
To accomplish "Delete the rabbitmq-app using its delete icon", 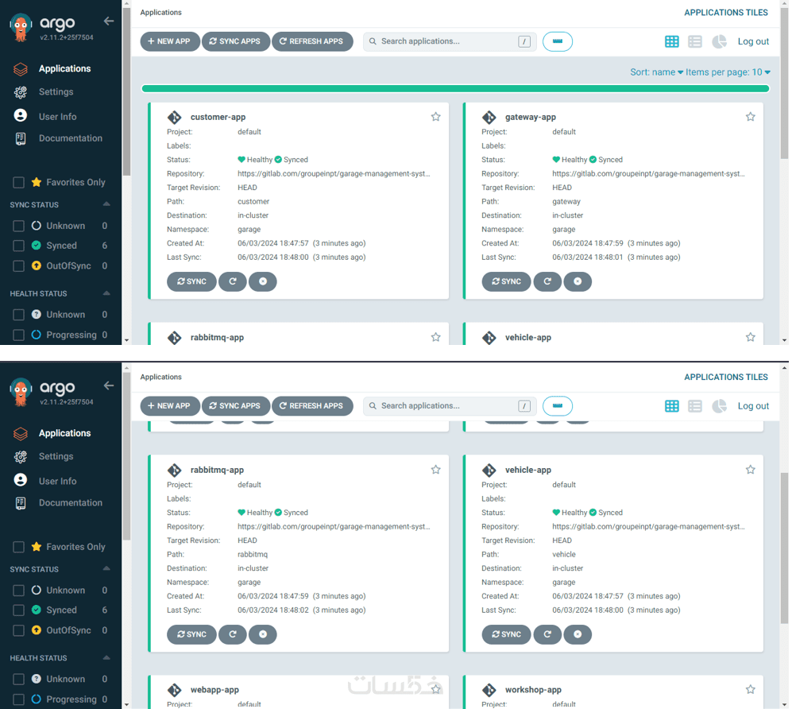I will click(263, 634).
